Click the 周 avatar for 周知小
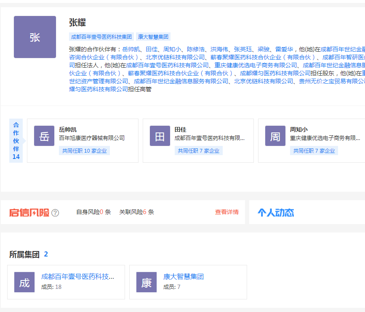The image size is (365, 312). (275, 136)
